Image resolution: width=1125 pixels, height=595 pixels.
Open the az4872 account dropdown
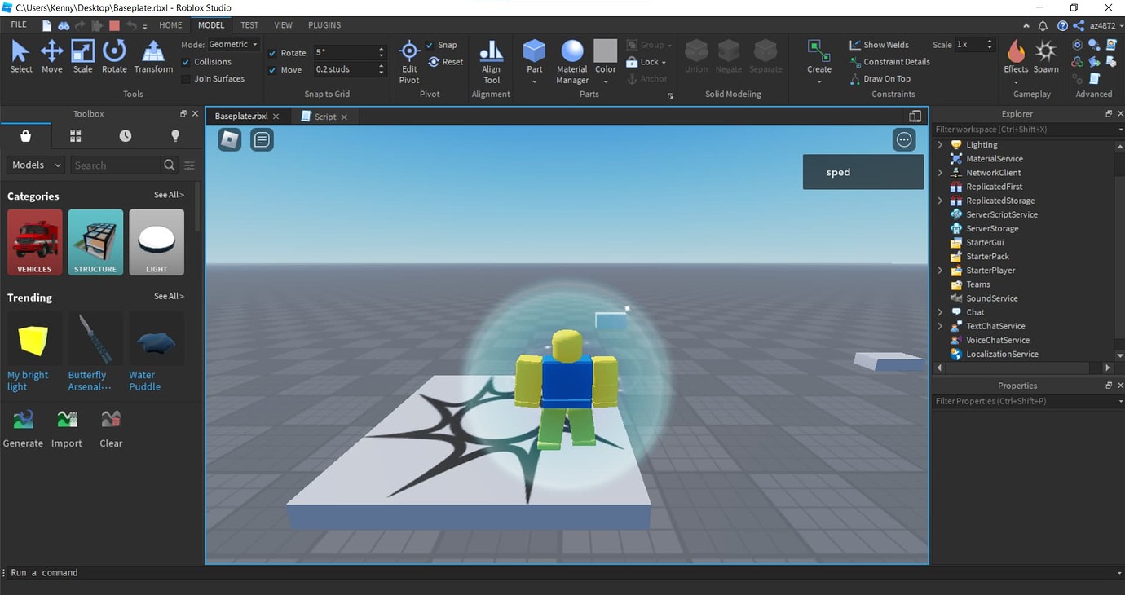[x=1108, y=25]
